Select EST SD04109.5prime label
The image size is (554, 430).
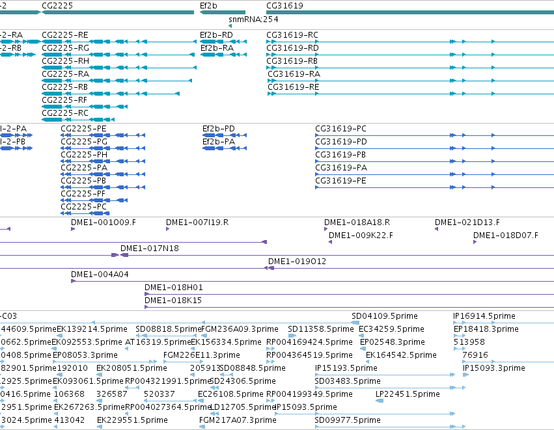tap(384, 317)
